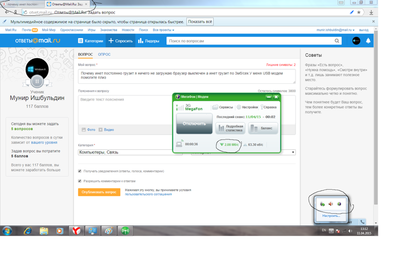
Task: Click the MegaFon icon in tray popup
Action: pos(339,204)
